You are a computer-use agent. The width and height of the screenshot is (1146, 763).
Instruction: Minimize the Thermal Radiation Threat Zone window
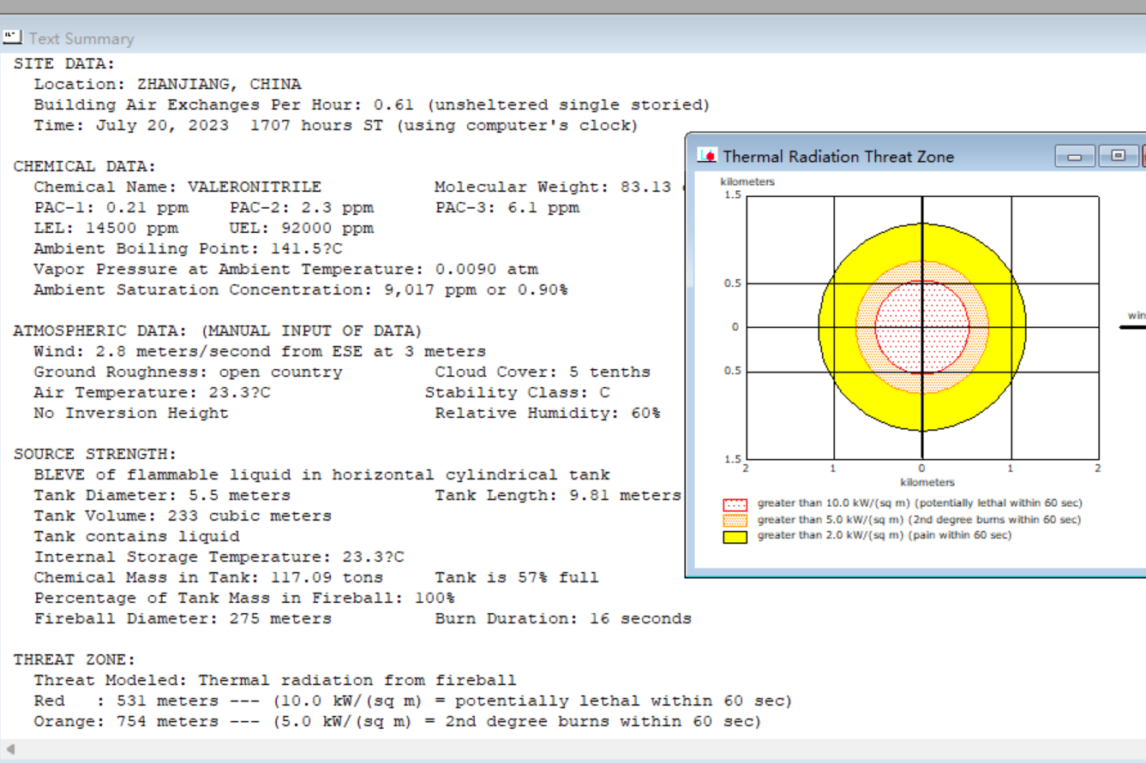point(1075,156)
